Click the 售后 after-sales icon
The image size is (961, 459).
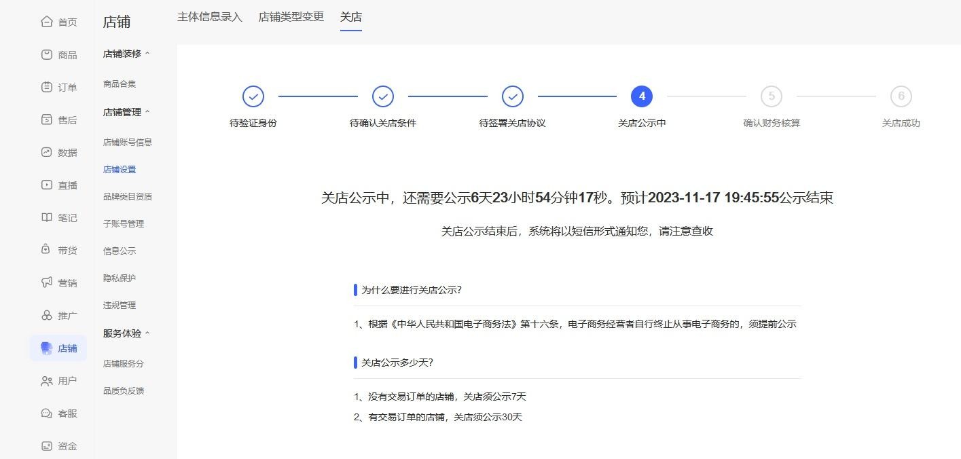[46, 120]
